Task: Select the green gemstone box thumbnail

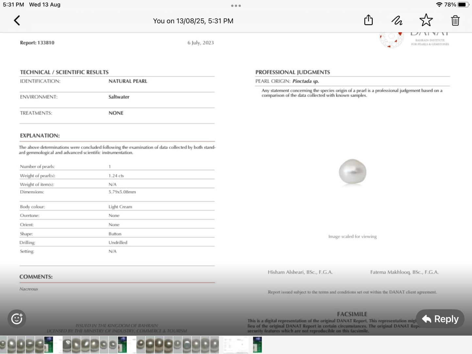Action: coord(48,345)
